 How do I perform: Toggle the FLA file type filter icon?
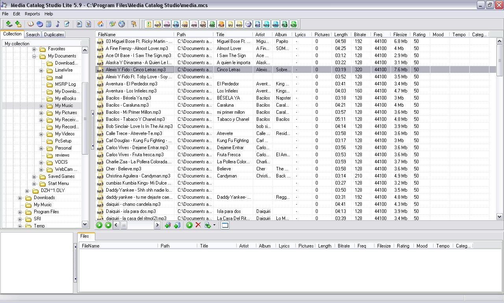[x=221, y=24]
